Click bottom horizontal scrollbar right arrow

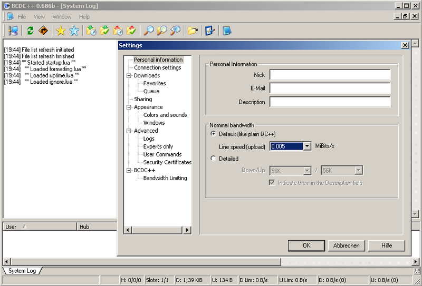pos(415,261)
